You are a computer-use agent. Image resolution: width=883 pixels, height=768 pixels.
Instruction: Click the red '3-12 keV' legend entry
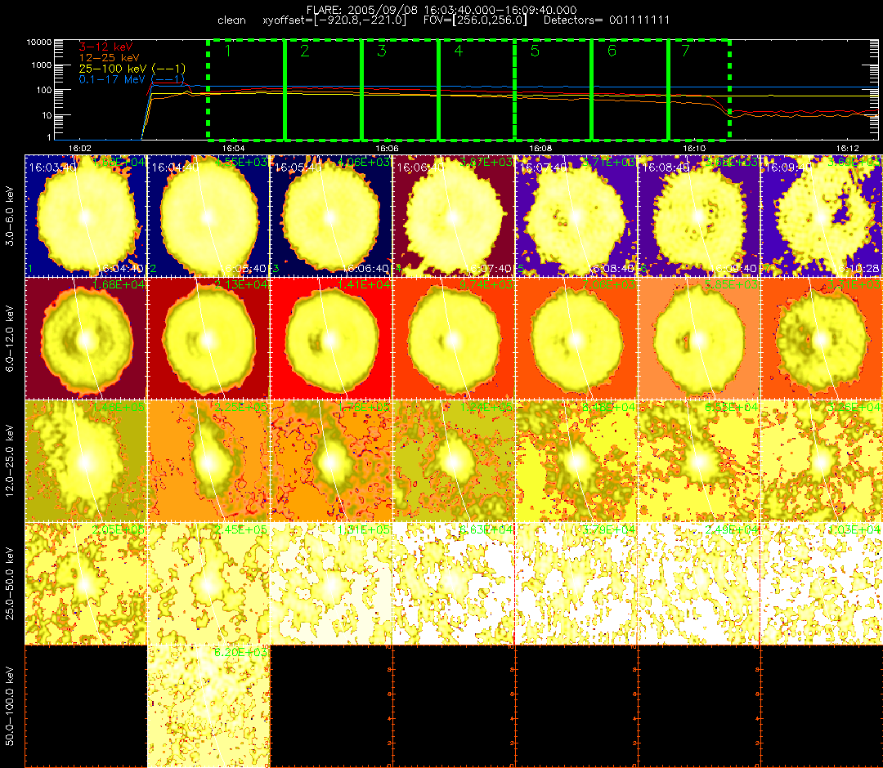pyautogui.click(x=105, y=47)
